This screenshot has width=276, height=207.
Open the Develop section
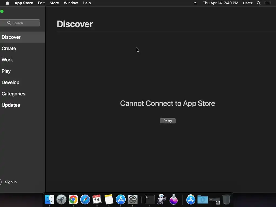click(x=23, y=82)
